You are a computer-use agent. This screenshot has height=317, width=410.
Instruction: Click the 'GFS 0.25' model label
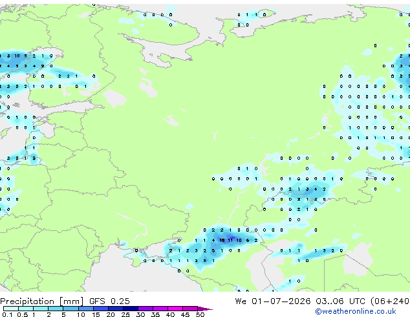[x=109, y=301]
